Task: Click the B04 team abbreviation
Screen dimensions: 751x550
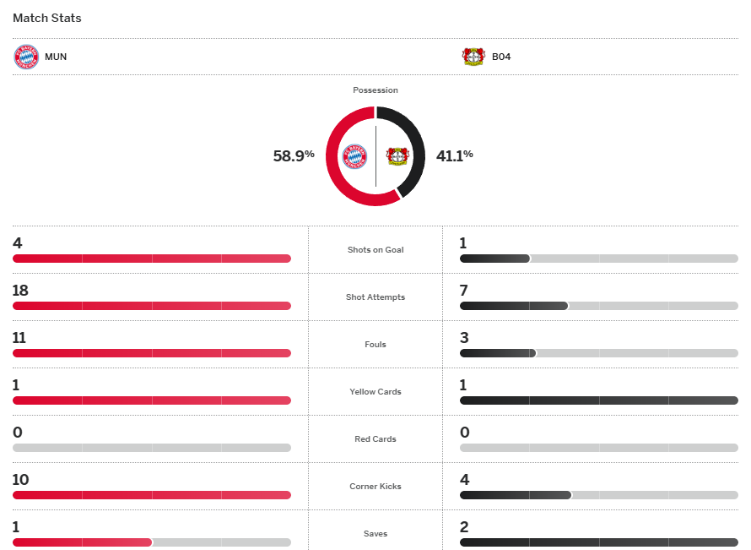Action: click(501, 57)
